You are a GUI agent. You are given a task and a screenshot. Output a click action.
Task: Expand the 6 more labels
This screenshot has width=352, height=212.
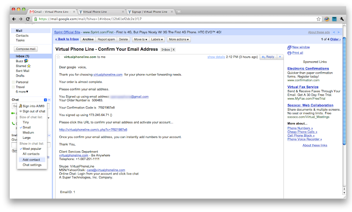pyautogui.click(x=22, y=92)
